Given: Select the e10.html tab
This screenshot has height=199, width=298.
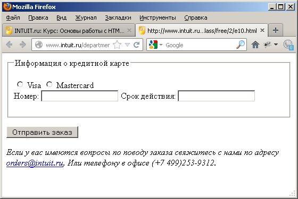Looking at the screenshot, I should point(202,30).
